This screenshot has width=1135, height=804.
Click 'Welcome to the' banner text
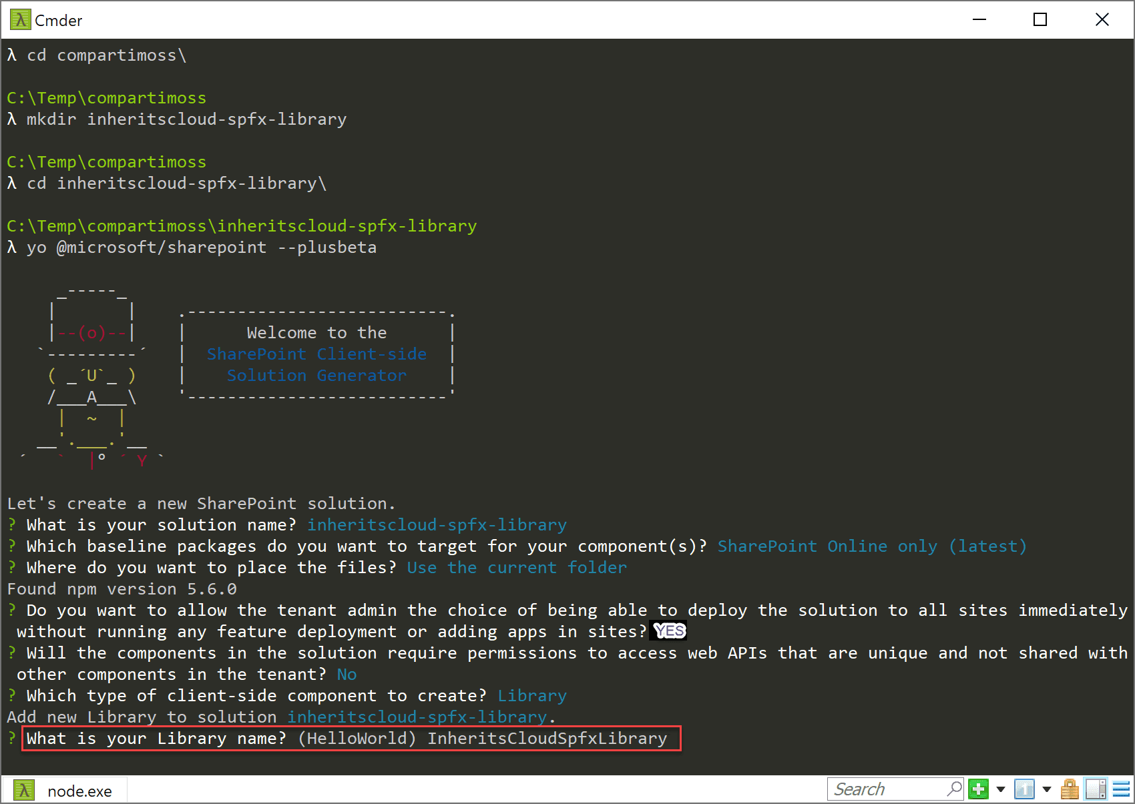pos(316,333)
